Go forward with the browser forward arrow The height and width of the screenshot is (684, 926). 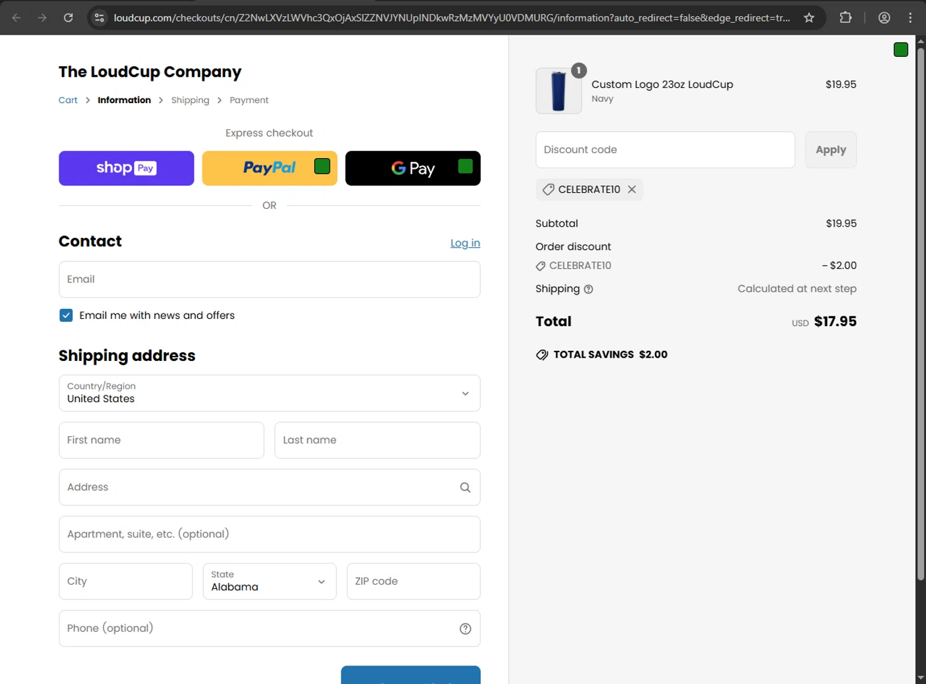(42, 18)
